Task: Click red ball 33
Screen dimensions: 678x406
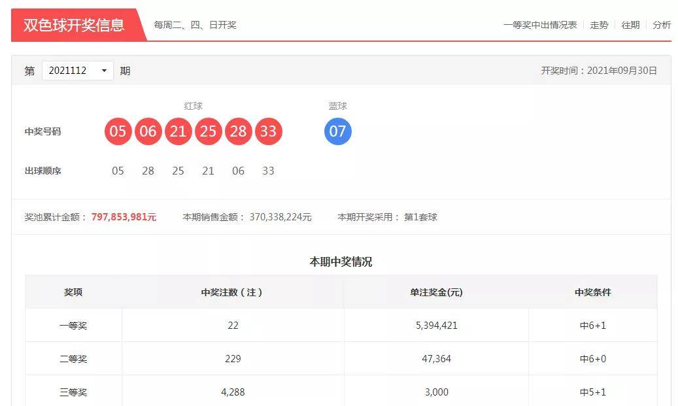Action: coord(268,131)
